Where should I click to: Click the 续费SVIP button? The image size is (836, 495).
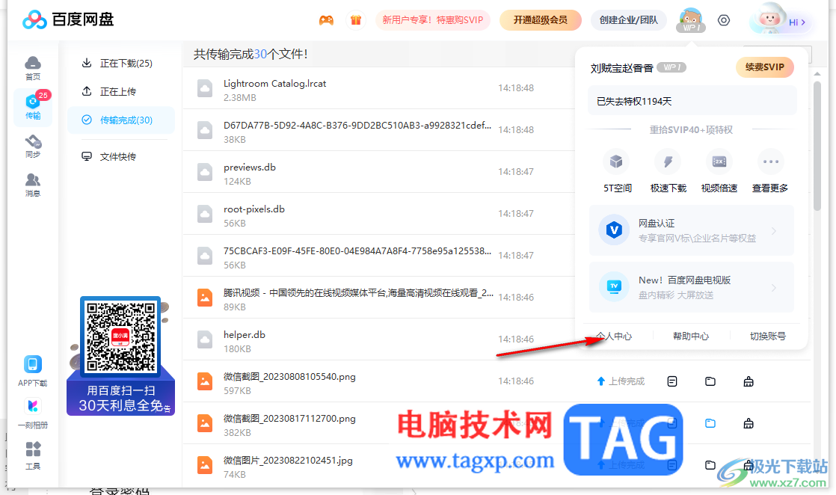click(764, 67)
